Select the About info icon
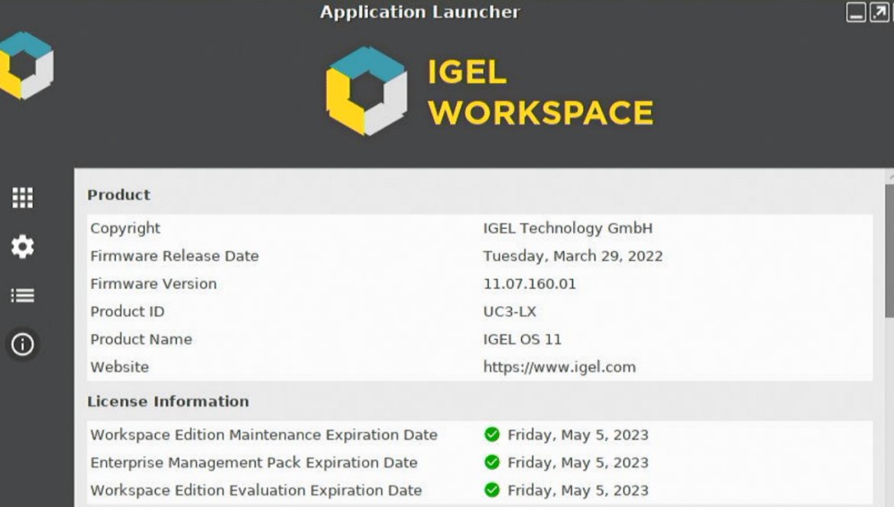The width and height of the screenshot is (894, 507). tap(23, 344)
